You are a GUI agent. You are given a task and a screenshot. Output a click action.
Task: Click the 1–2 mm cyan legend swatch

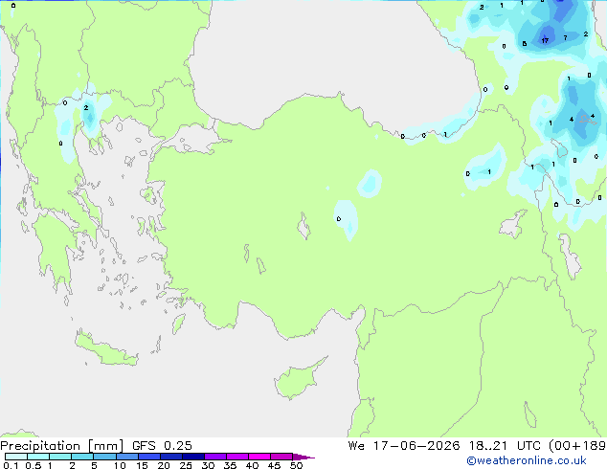(x=60, y=457)
